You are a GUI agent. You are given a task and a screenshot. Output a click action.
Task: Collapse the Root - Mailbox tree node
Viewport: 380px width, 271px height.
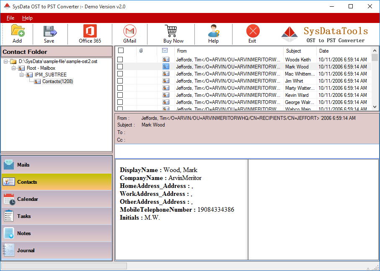[13, 68]
